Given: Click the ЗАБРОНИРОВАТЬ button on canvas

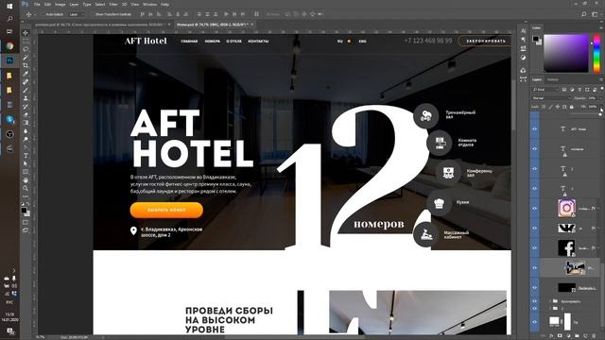Looking at the screenshot, I should pyautogui.click(x=485, y=41).
